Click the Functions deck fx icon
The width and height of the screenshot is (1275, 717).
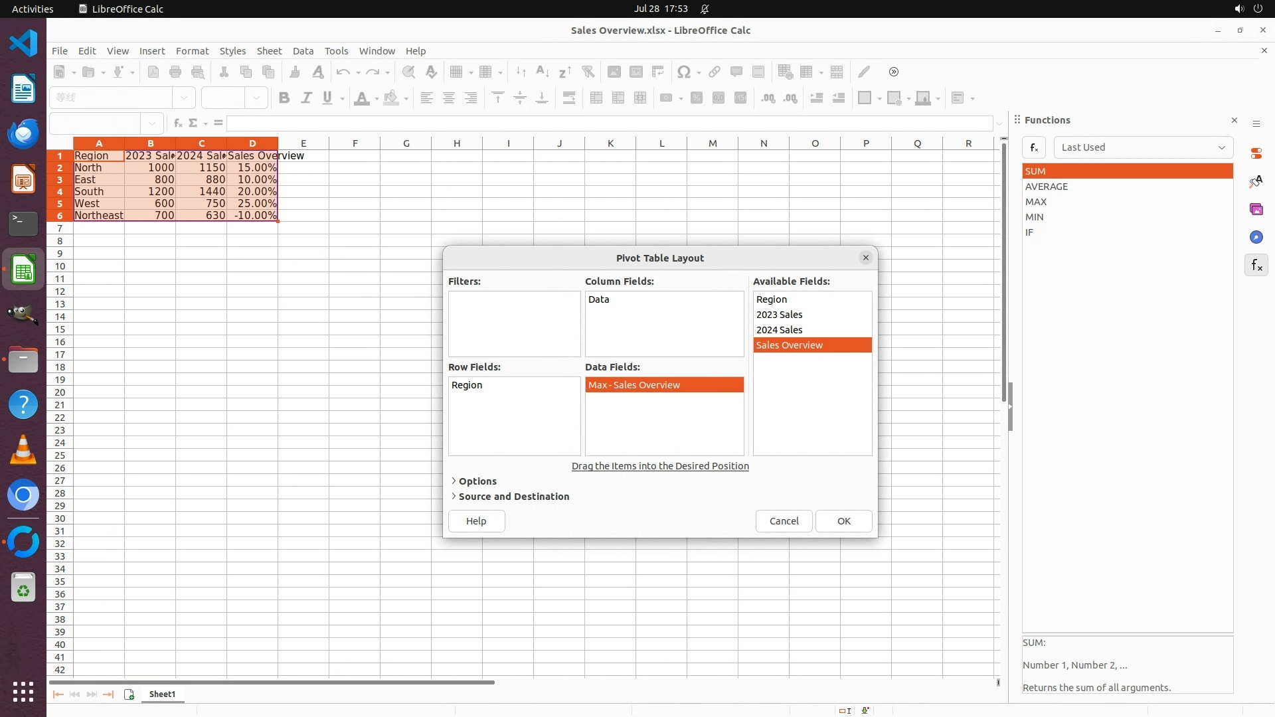click(x=1256, y=266)
